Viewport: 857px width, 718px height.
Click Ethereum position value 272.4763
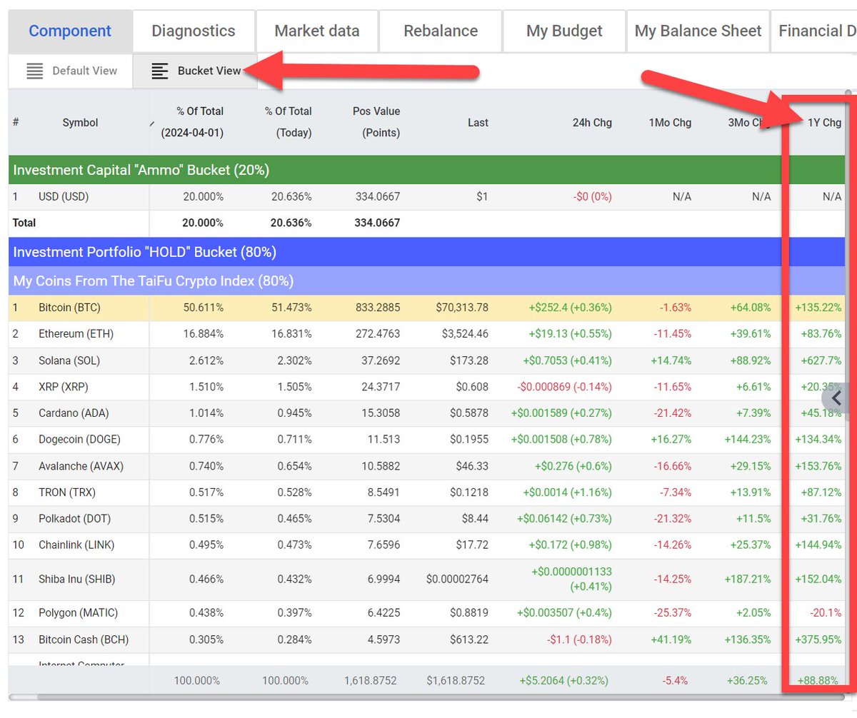[377, 334]
